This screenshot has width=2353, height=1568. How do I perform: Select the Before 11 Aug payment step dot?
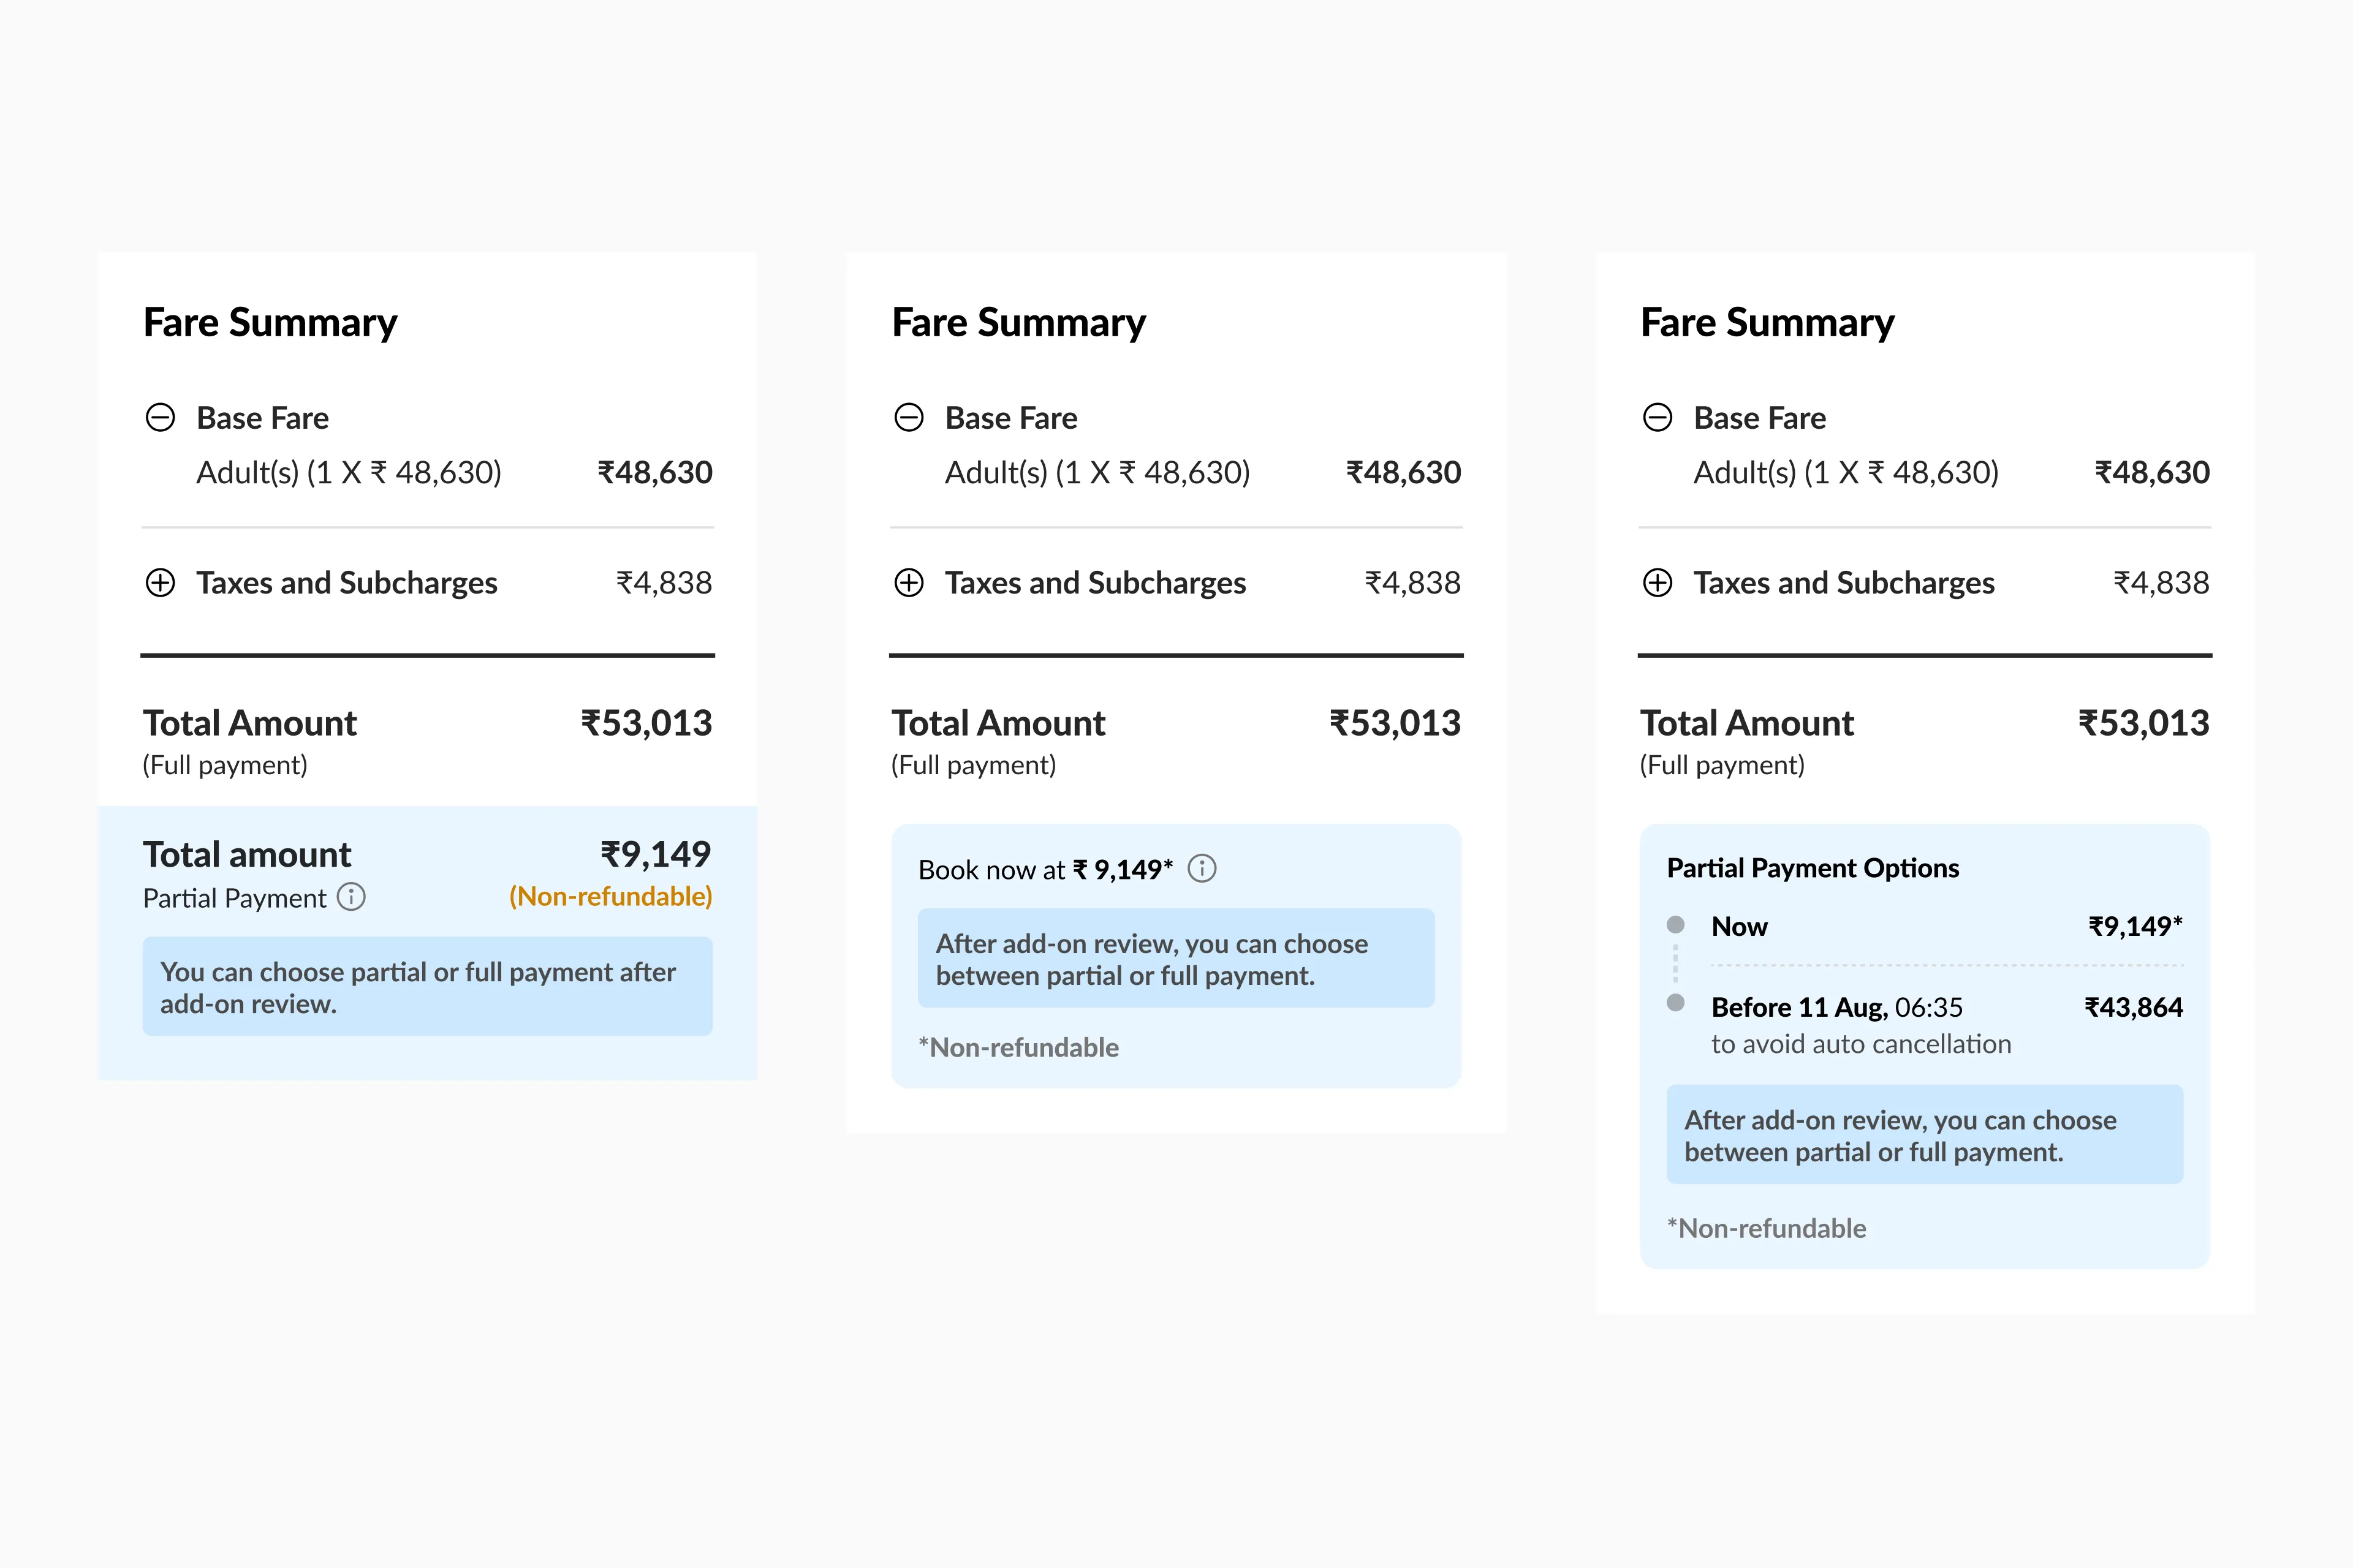point(1676,1003)
